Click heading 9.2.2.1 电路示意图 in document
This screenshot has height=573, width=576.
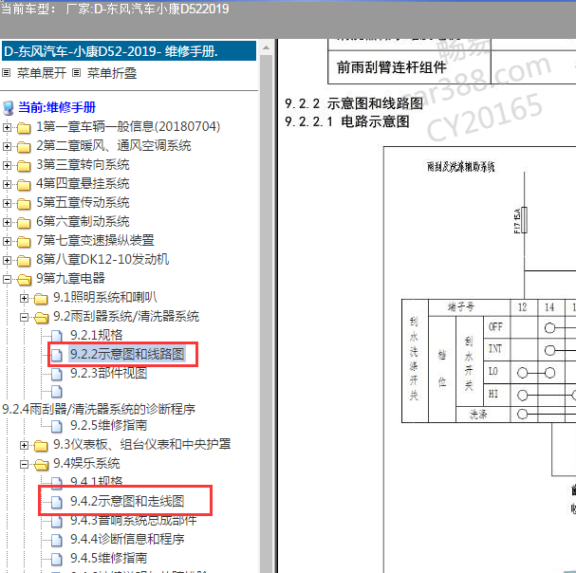click(347, 121)
